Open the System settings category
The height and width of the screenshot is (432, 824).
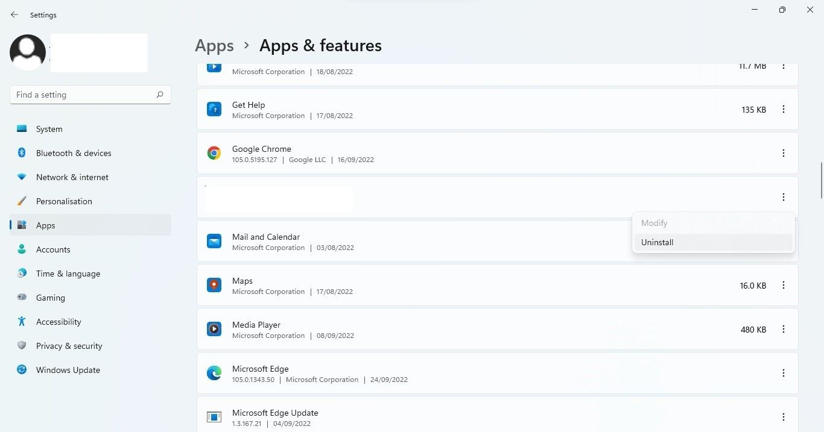coord(90,129)
